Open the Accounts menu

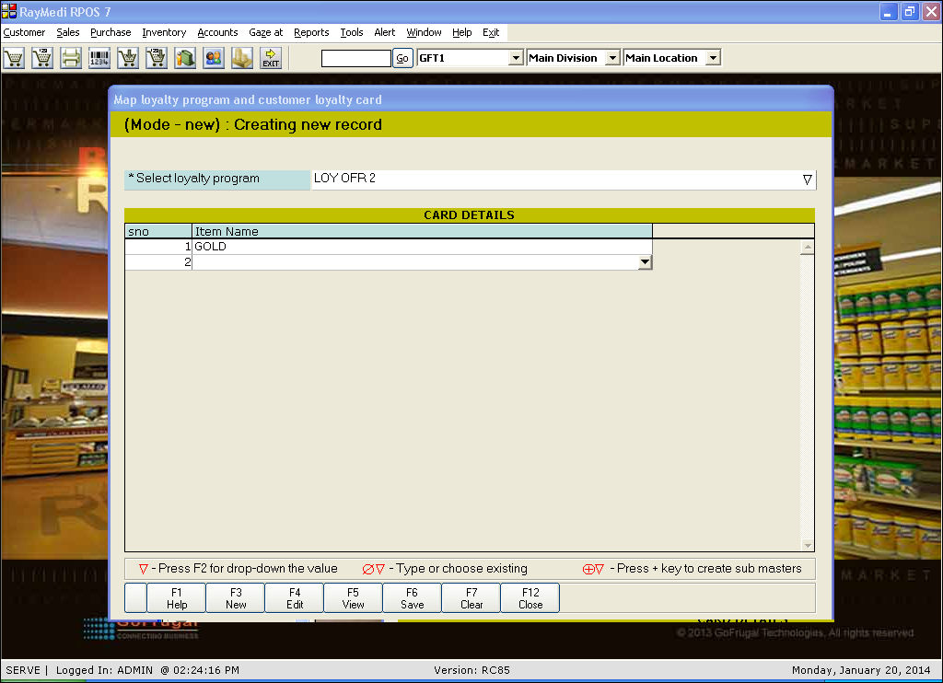pos(217,32)
